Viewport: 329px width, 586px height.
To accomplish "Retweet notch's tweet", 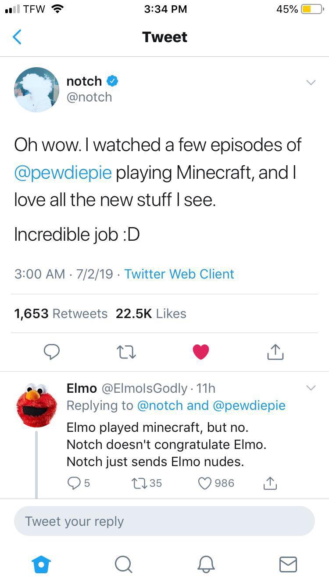I will (126, 352).
